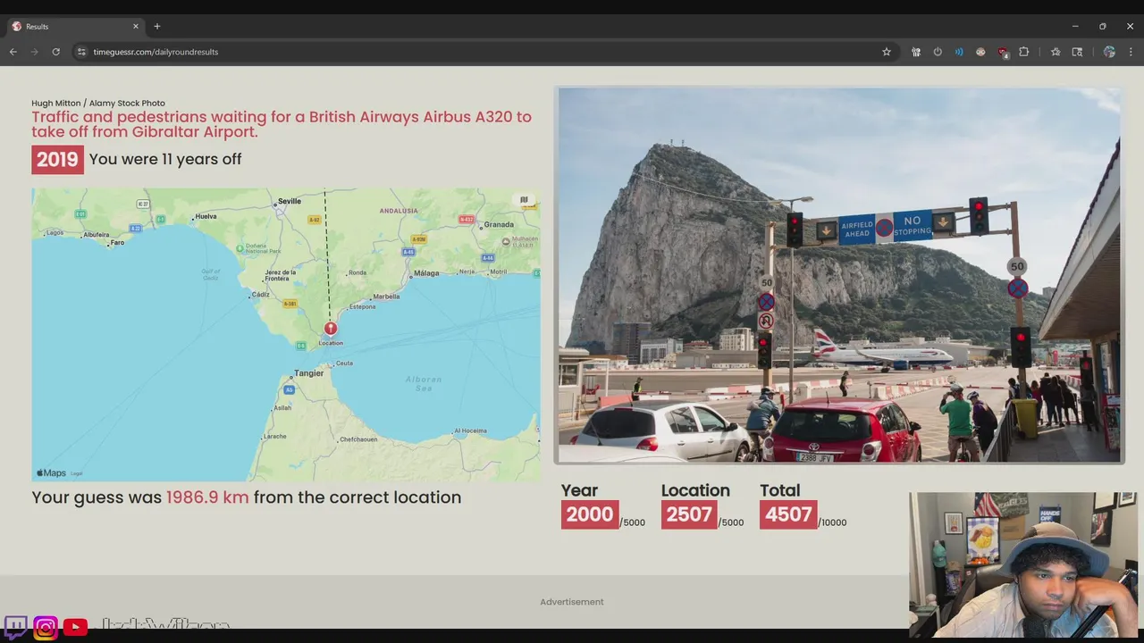This screenshot has height=643, width=1144.
Task: Click the Location score 2507 badge
Action: click(x=689, y=514)
